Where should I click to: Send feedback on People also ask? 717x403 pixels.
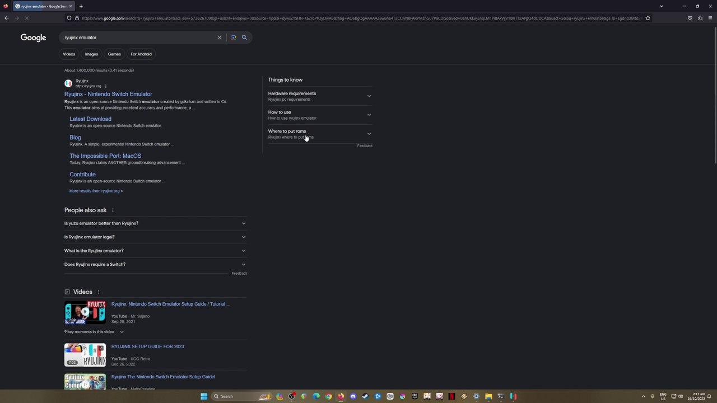239,273
